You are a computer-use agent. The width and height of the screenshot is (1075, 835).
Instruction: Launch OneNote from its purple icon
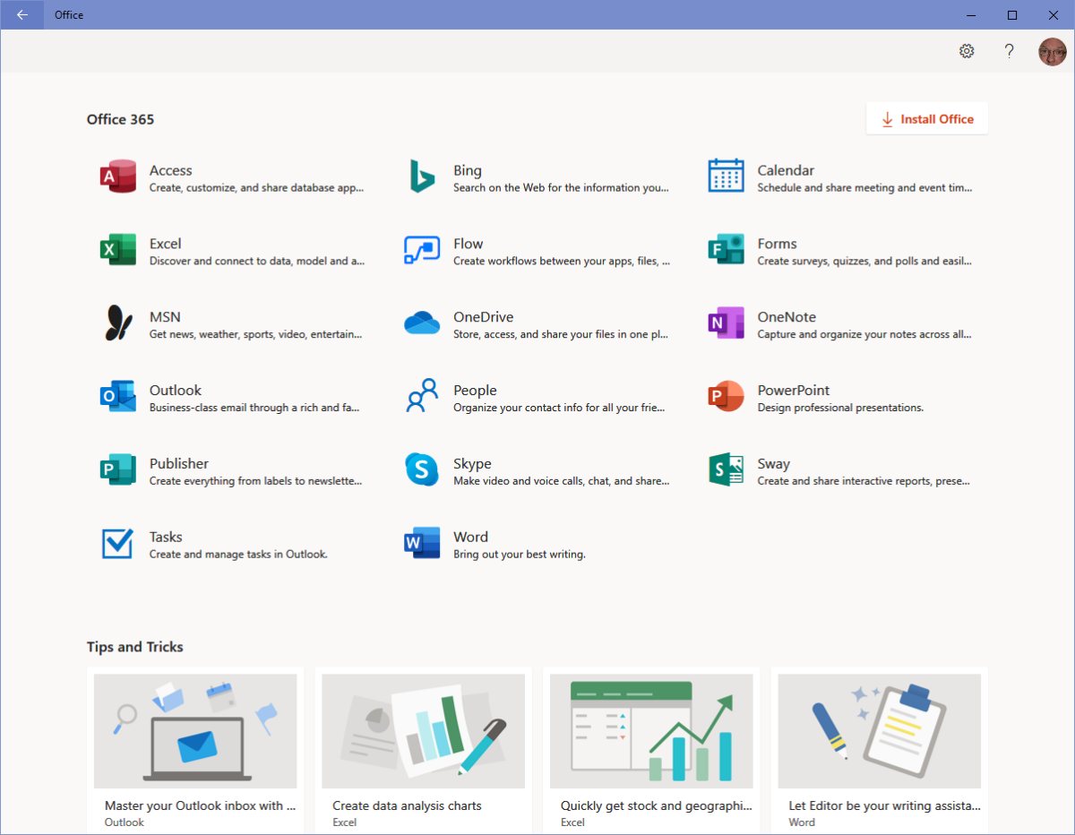pyautogui.click(x=726, y=323)
